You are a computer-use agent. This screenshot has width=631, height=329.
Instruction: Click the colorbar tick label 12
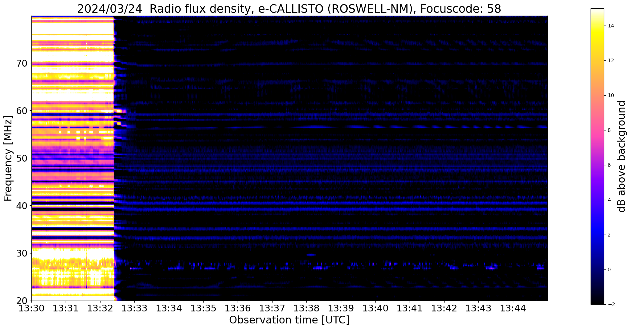(611, 61)
